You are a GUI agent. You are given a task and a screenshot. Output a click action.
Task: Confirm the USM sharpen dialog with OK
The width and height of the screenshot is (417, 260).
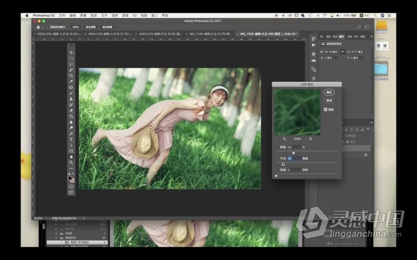coord(329,92)
